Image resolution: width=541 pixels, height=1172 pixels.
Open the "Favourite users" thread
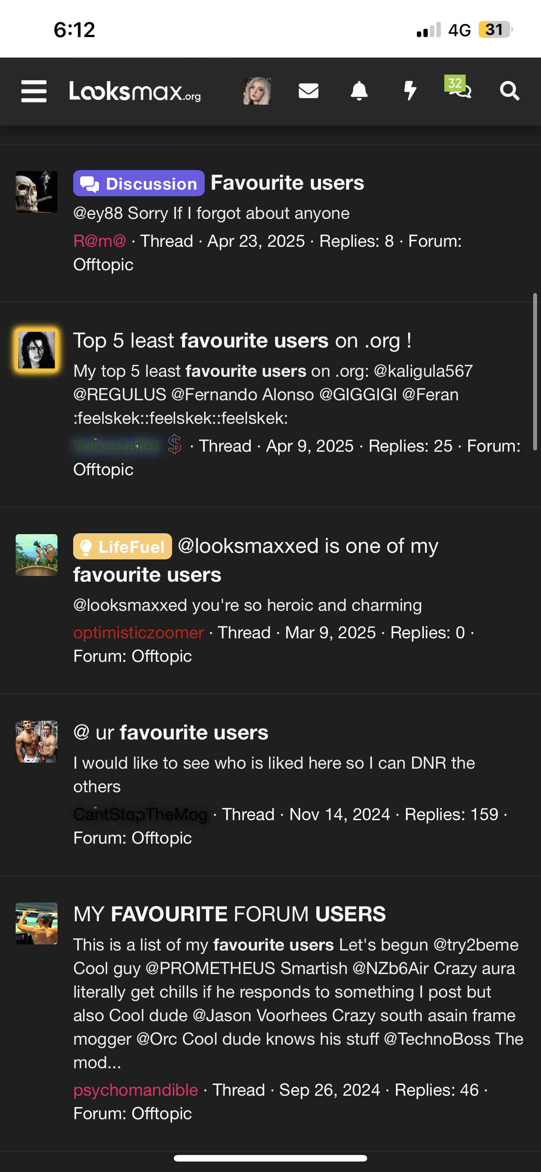[x=287, y=183]
